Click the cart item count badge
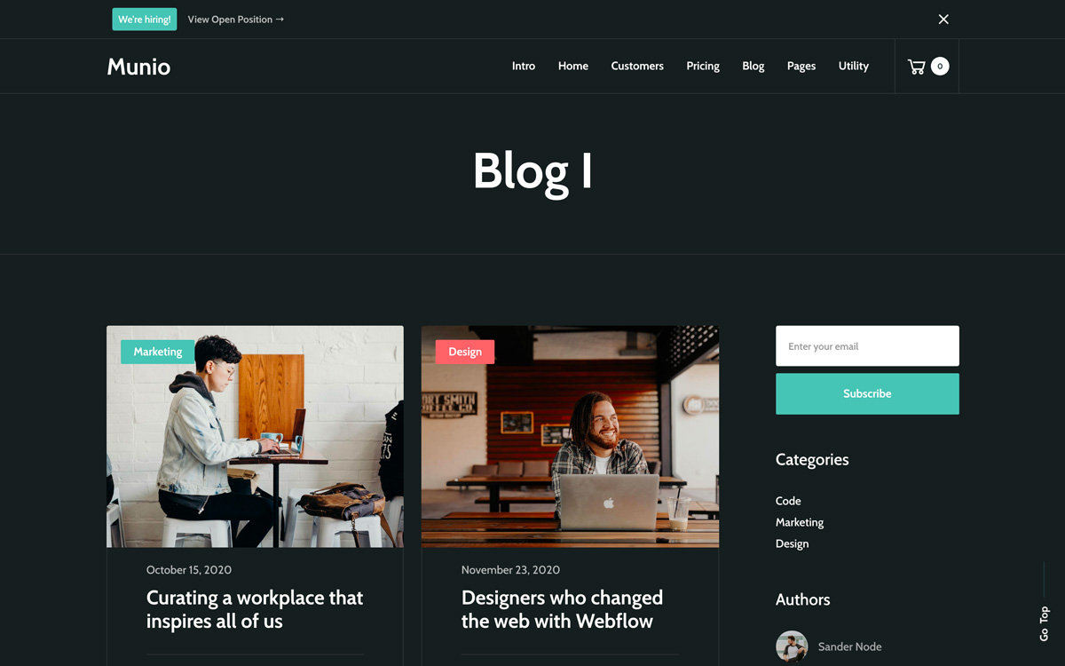 pyautogui.click(x=940, y=66)
